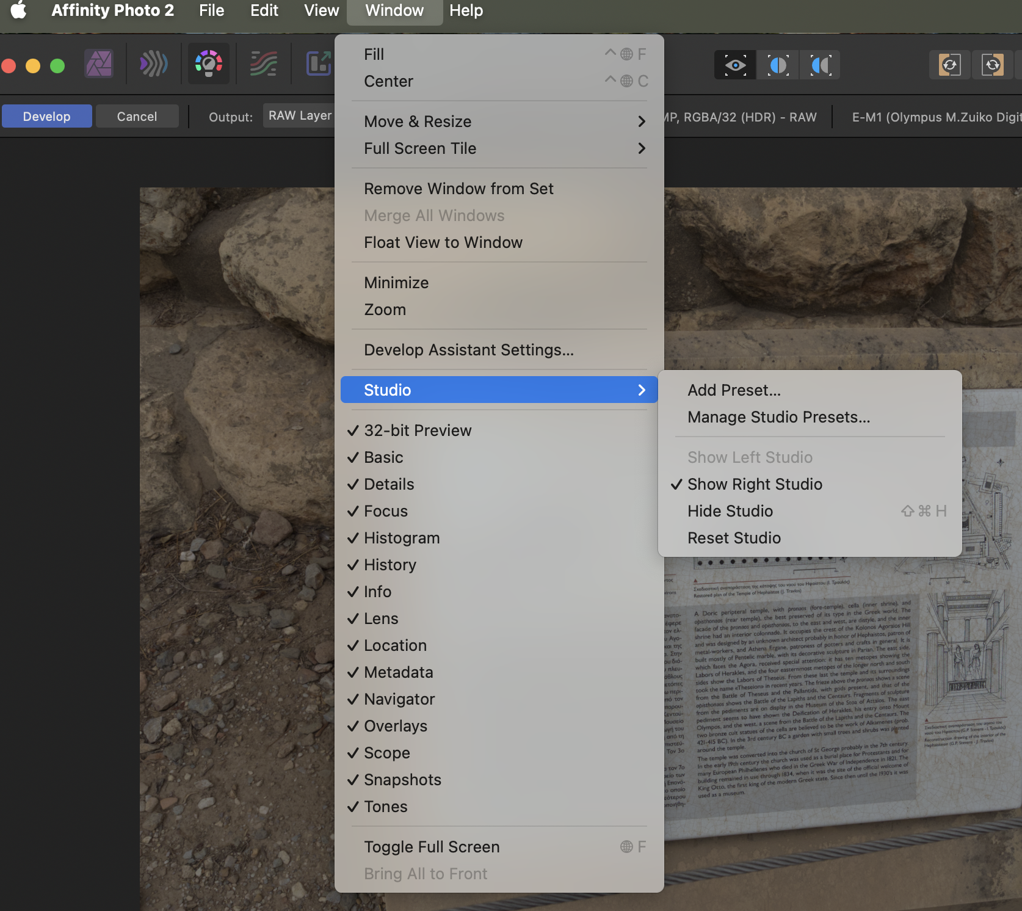The image size is (1022, 911).
Task: Click the sync after icon
Action: (x=993, y=65)
